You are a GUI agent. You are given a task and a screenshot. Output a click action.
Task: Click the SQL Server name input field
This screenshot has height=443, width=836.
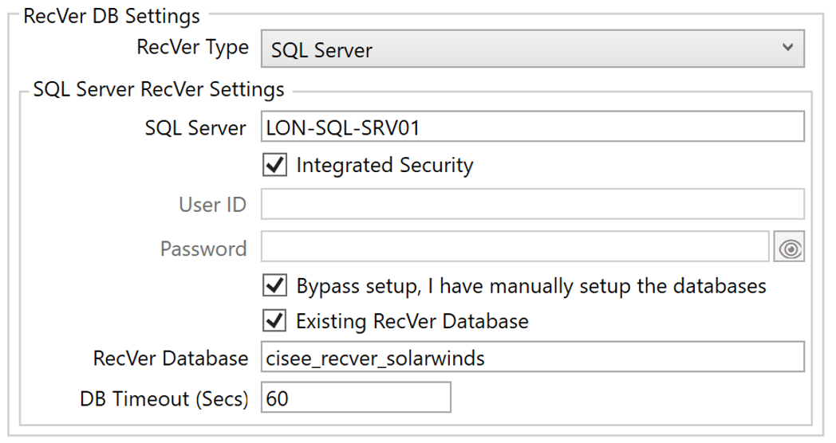(532, 127)
